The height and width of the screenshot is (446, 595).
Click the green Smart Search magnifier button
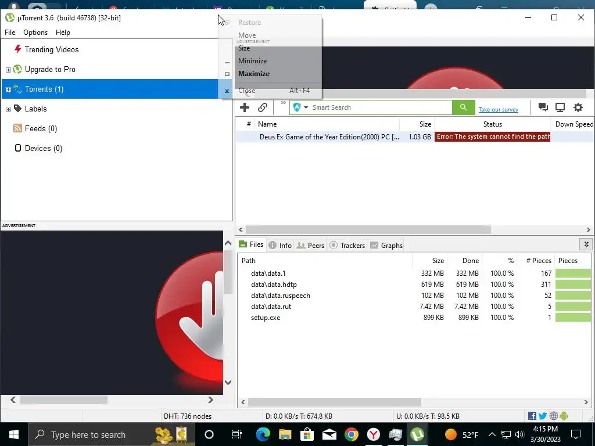click(463, 107)
